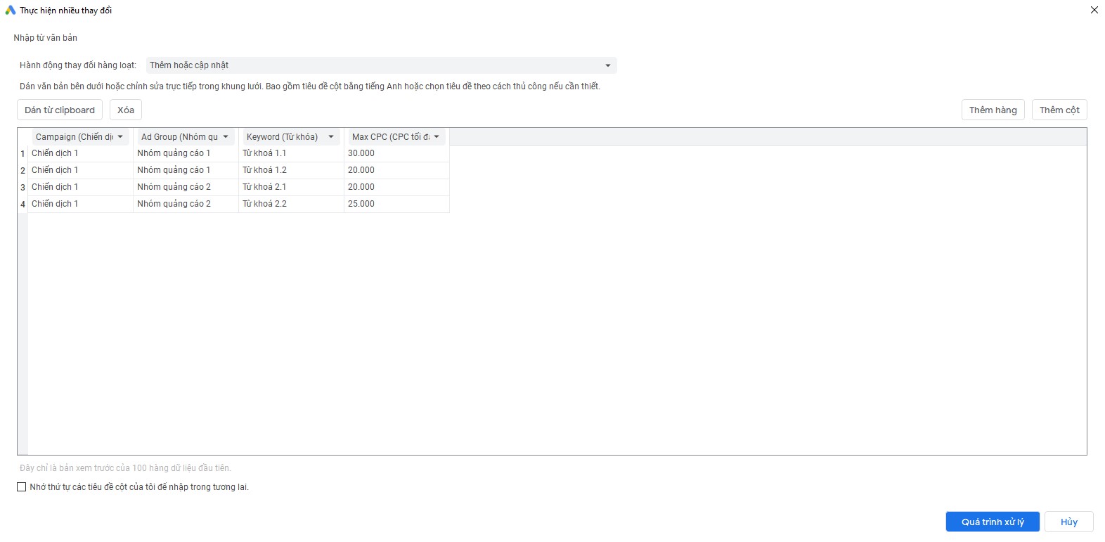This screenshot has height=542, width=1105.
Task: Expand the Ad Group column header dropdown
Action: (226, 137)
